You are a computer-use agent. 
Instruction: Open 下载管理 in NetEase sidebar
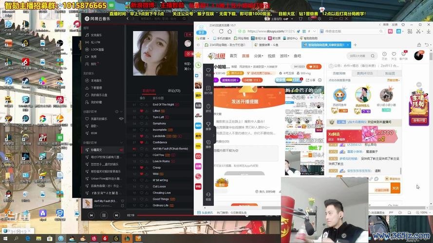[94, 87]
